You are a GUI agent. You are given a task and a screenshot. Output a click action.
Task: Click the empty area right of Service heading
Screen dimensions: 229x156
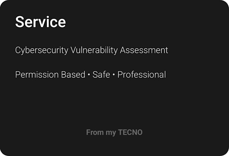tap(146, 22)
